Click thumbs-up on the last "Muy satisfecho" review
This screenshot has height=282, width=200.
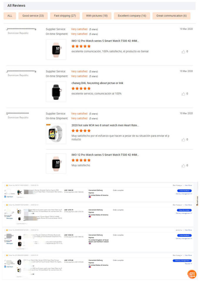[x=183, y=166]
